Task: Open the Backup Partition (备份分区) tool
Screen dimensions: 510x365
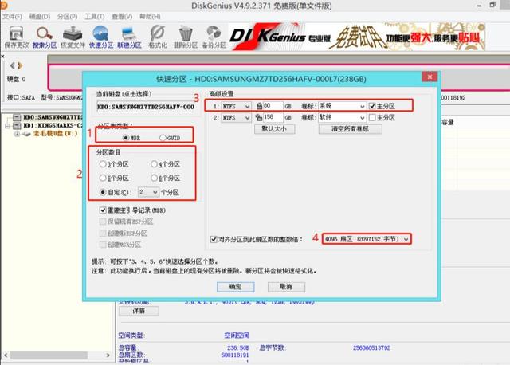Action: coord(214,37)
